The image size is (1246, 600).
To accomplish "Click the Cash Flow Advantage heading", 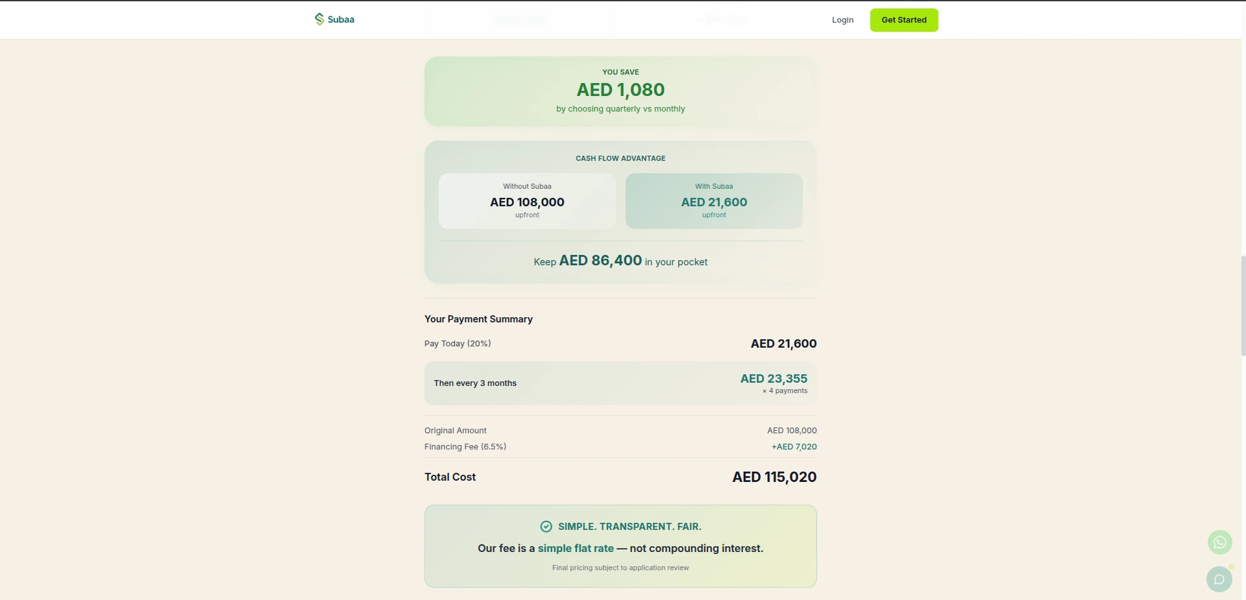I will click(620, 158).
